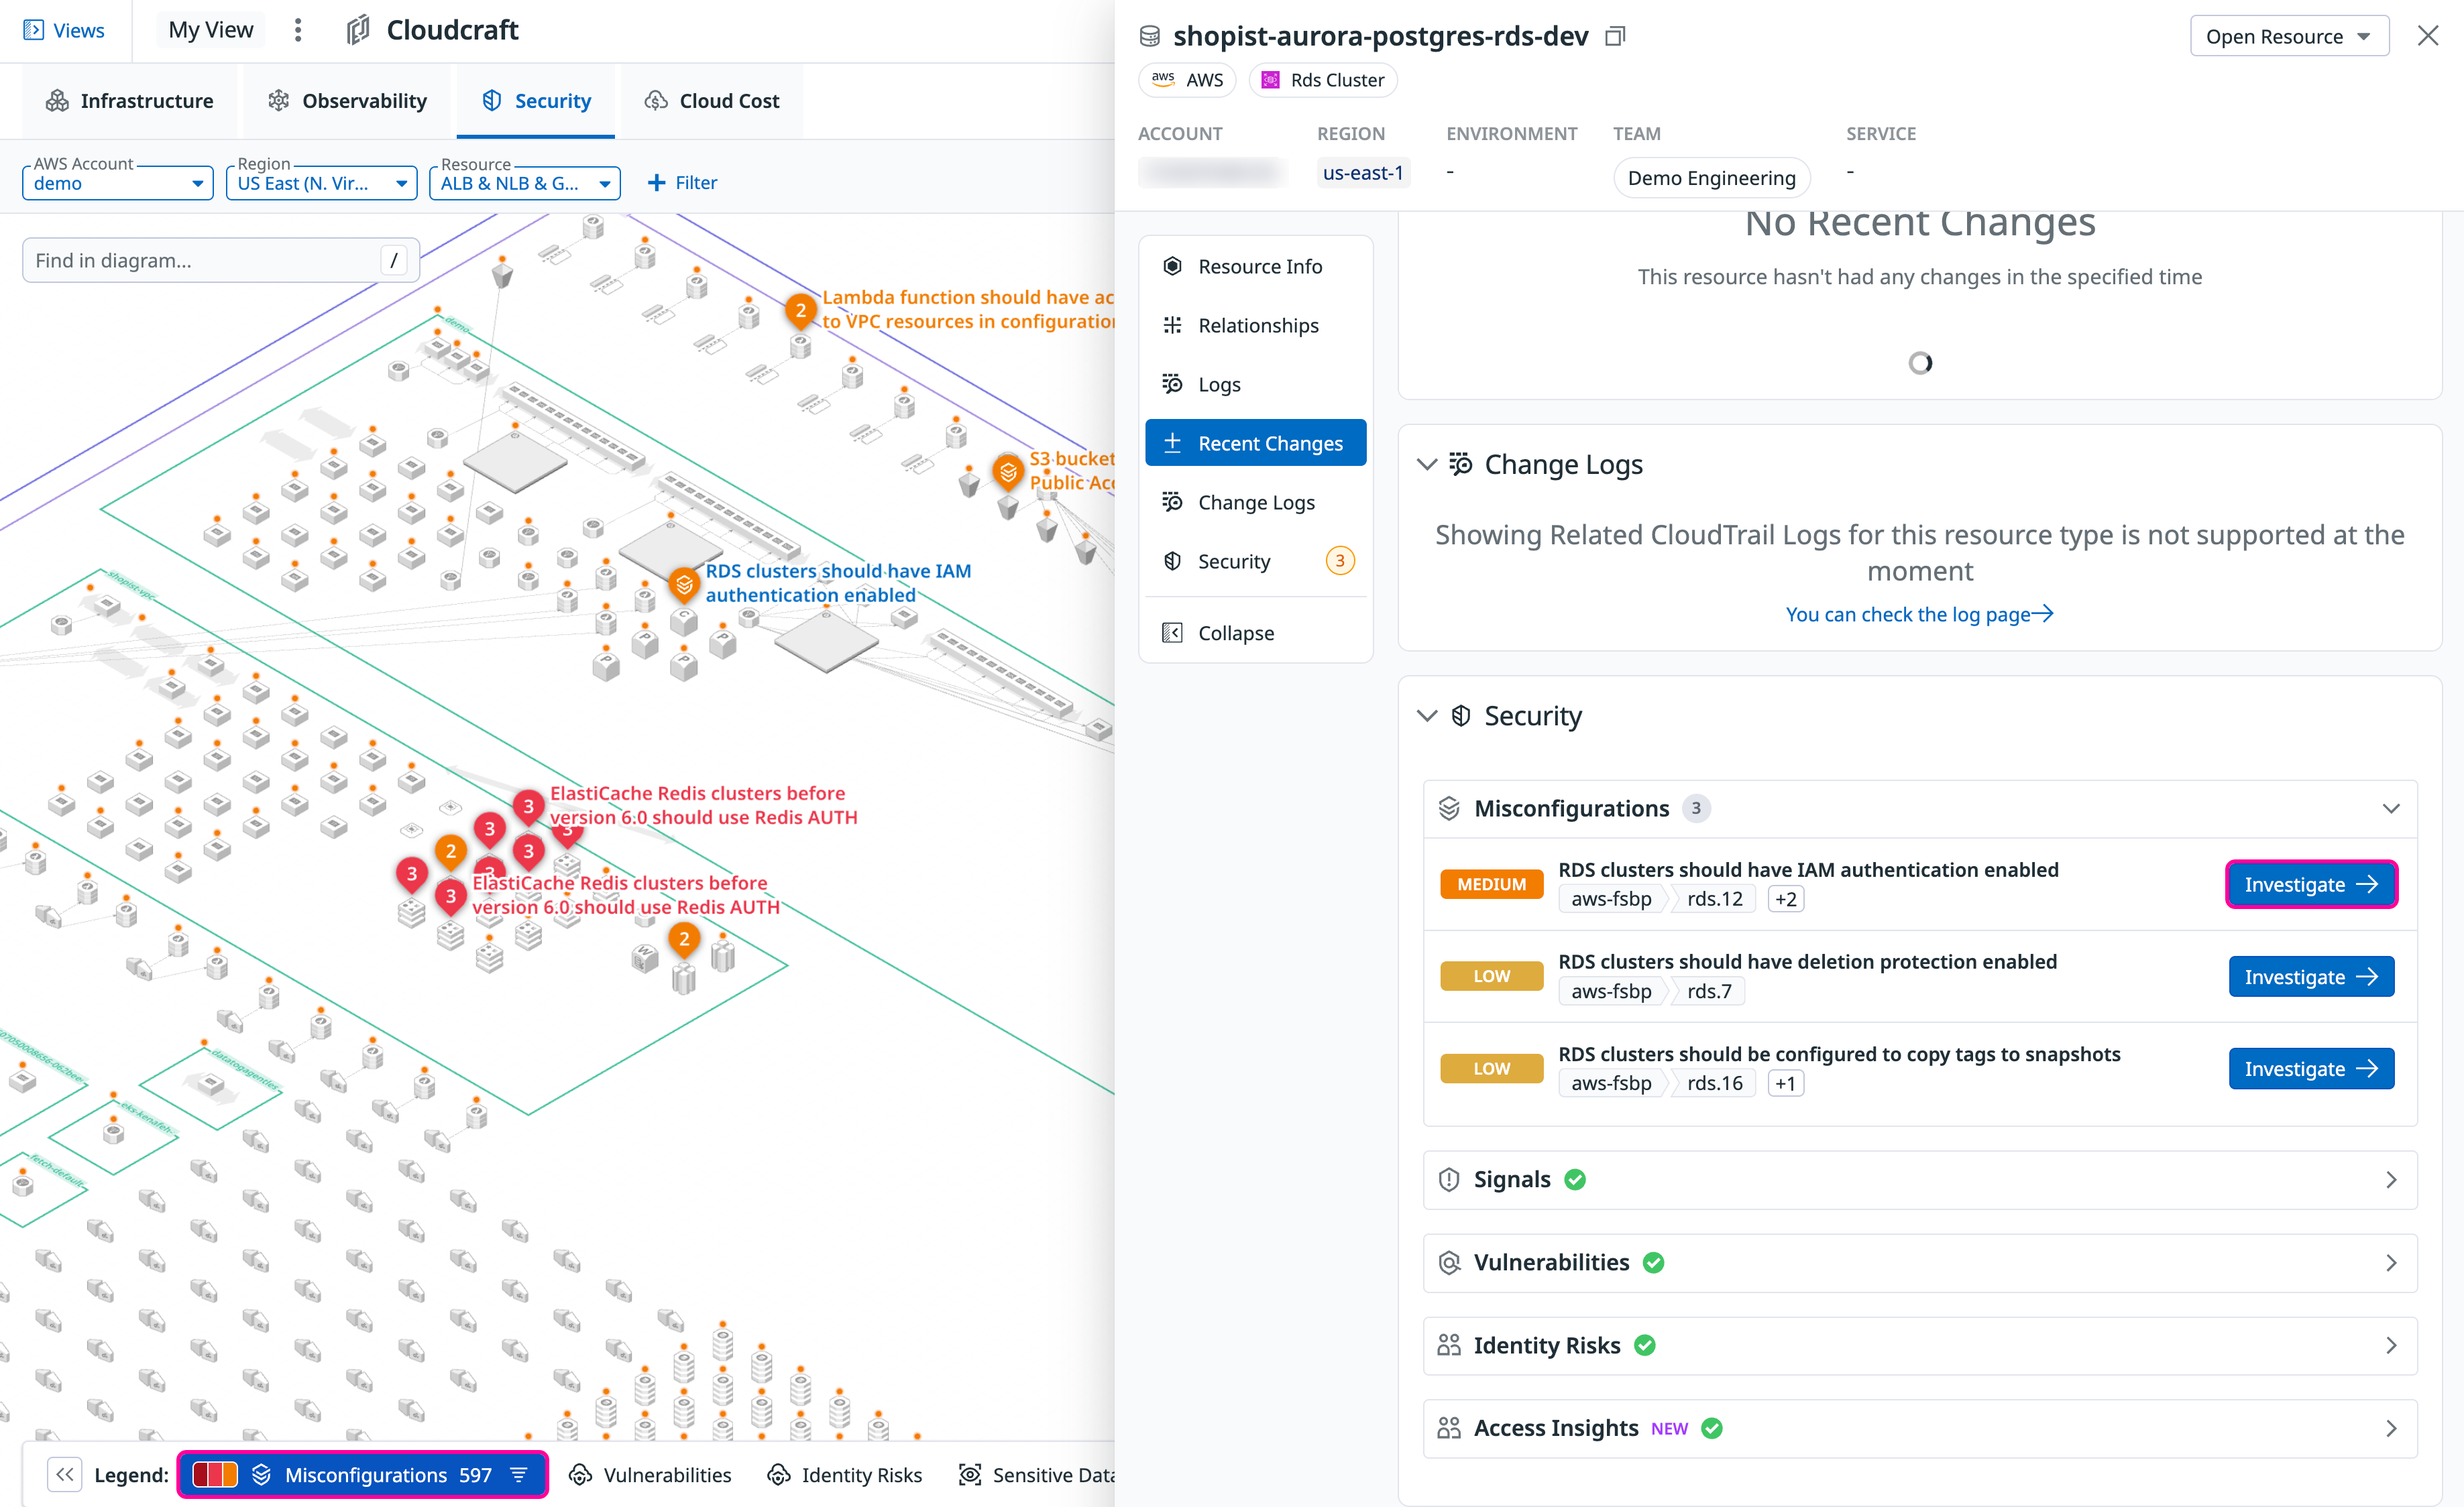Image resolution: width=2464 pixels, height=1507 pixels.
Task: Close the resource side panel
Action: click(2428, 36)
